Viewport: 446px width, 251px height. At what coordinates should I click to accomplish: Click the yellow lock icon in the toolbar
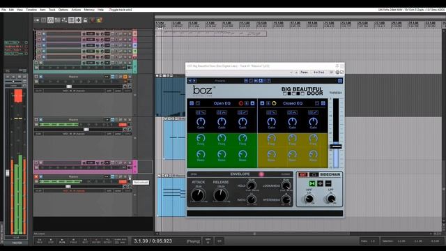[x=99, y=20]
